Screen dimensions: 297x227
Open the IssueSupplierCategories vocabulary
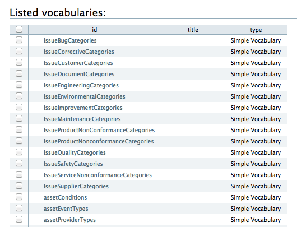point(76,186)
